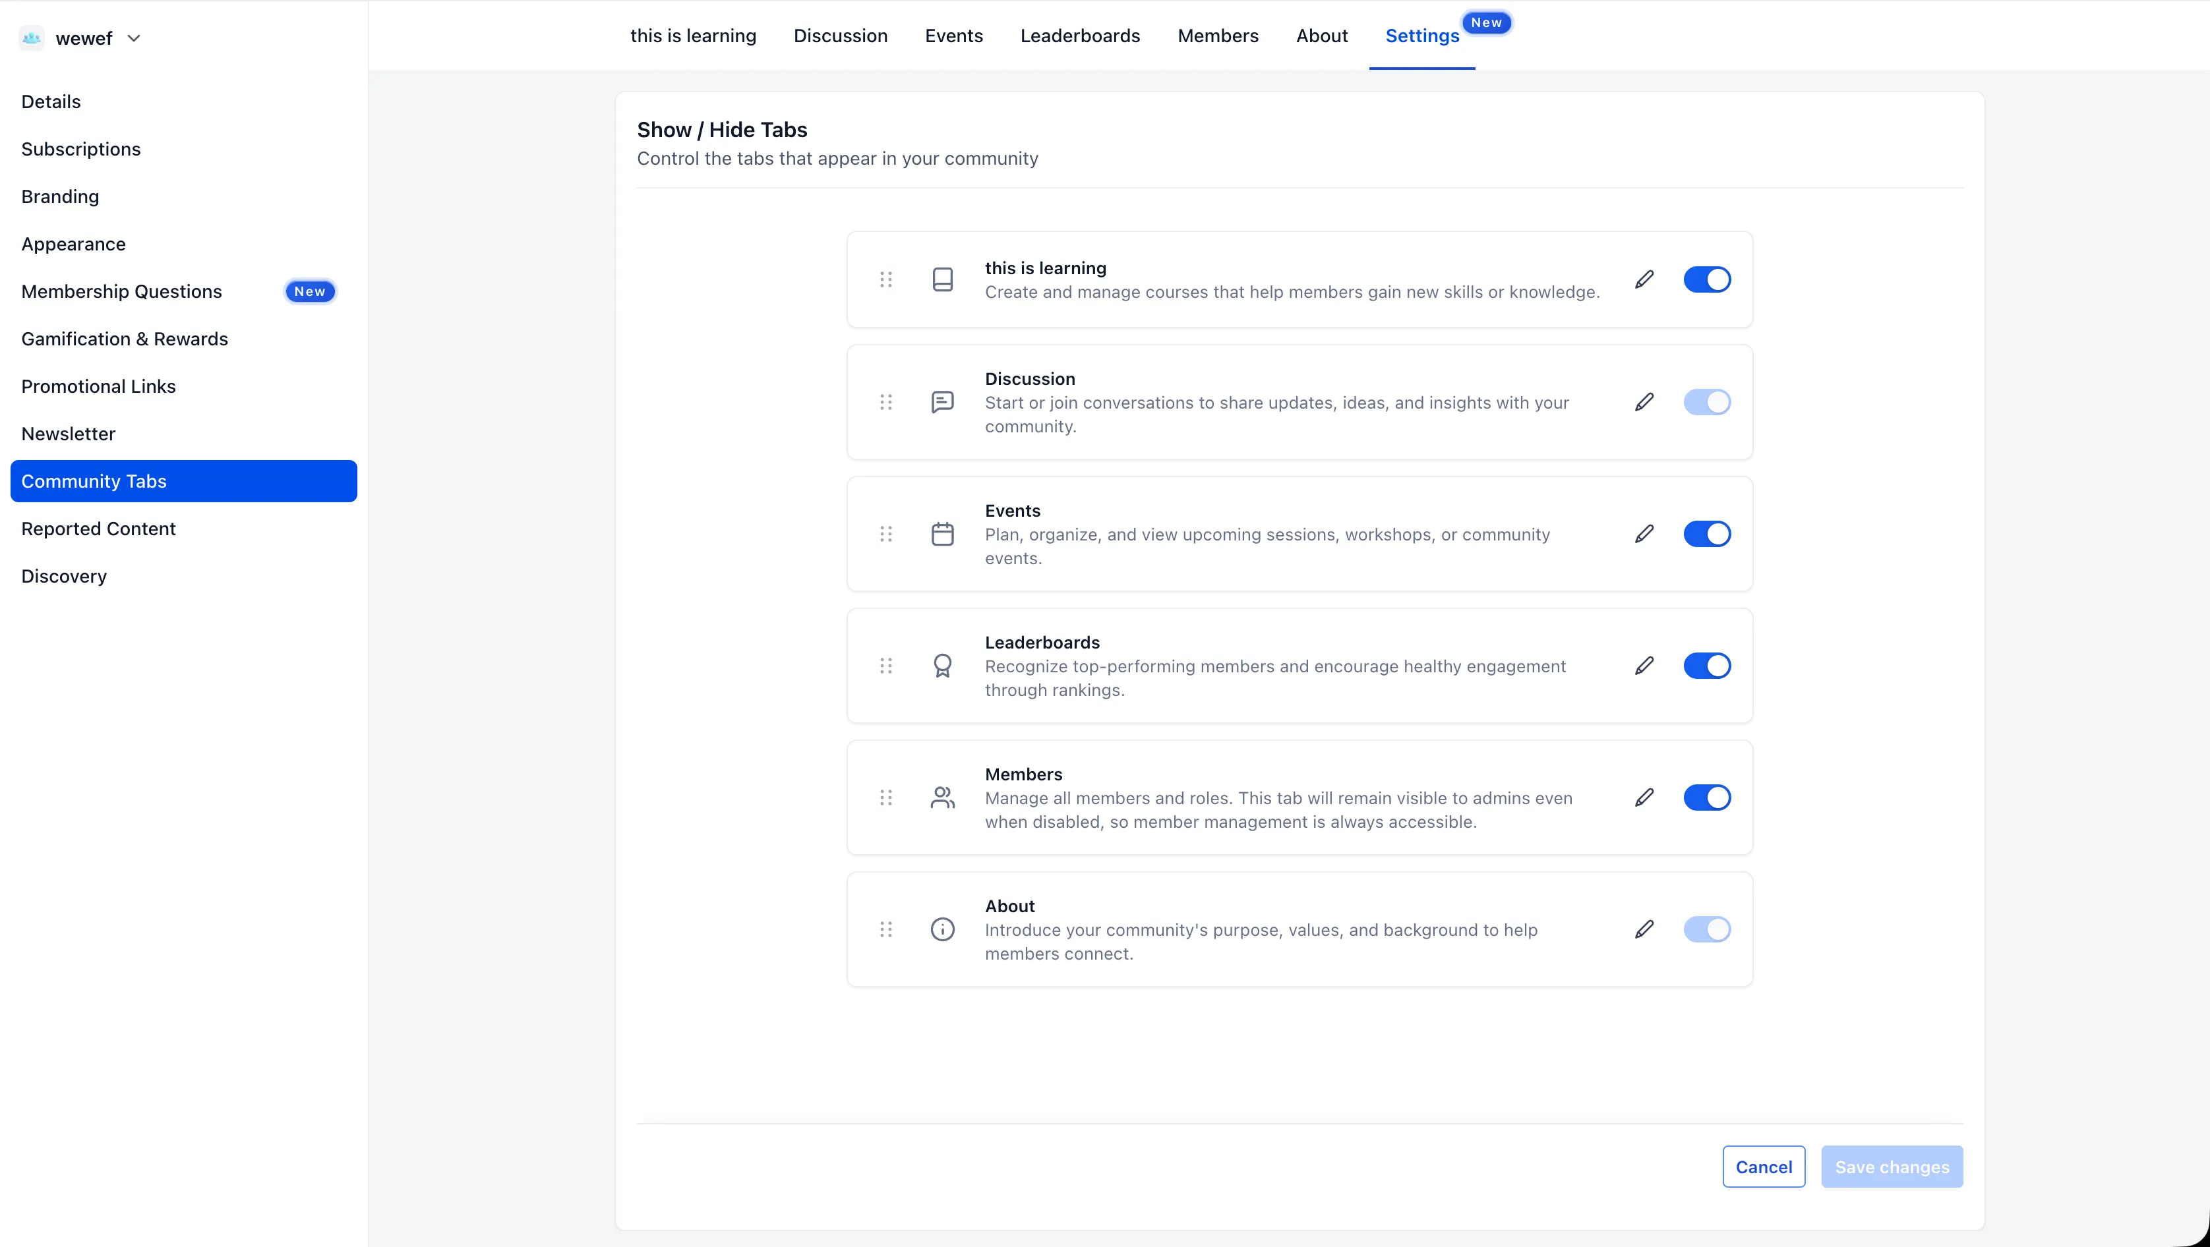Screen dimensions: 2210x1247
Task: Grab the drag handle for Discussion row
Action: coord(886,402)
